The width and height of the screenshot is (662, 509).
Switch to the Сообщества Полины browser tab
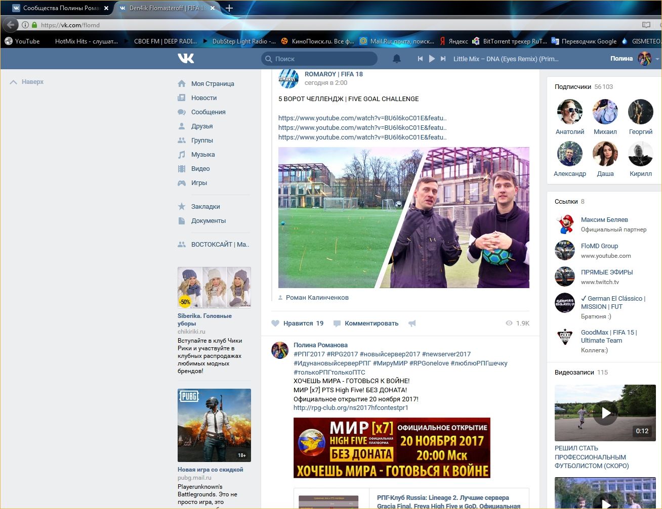(61, 8)
